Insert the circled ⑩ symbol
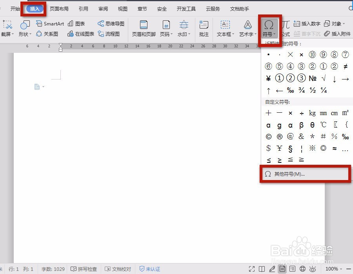 [x=312, y=54]
